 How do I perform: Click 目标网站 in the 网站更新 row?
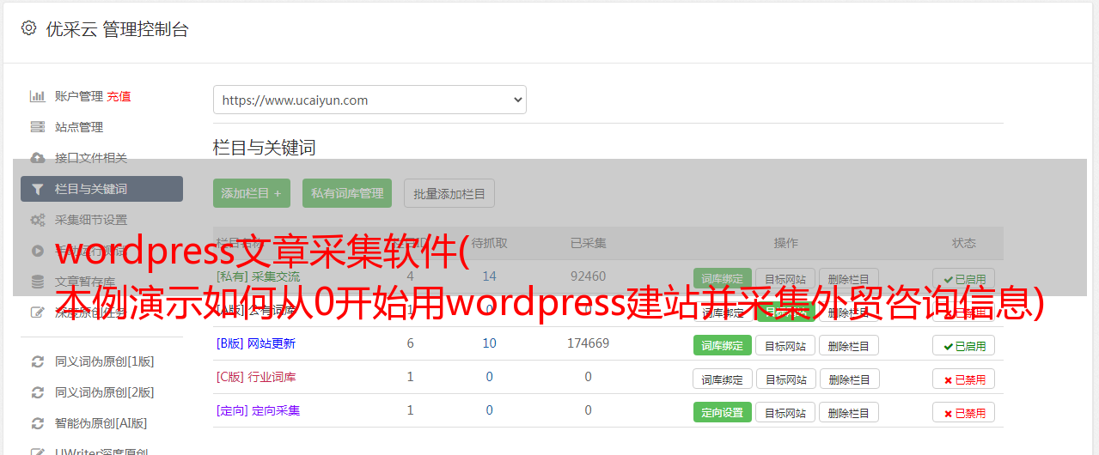click(785, 346)
